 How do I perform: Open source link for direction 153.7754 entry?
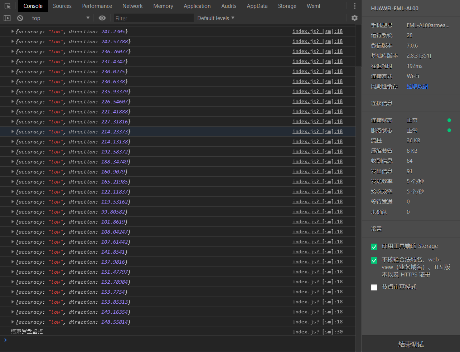pyautogui.click(x=318, y=292)
